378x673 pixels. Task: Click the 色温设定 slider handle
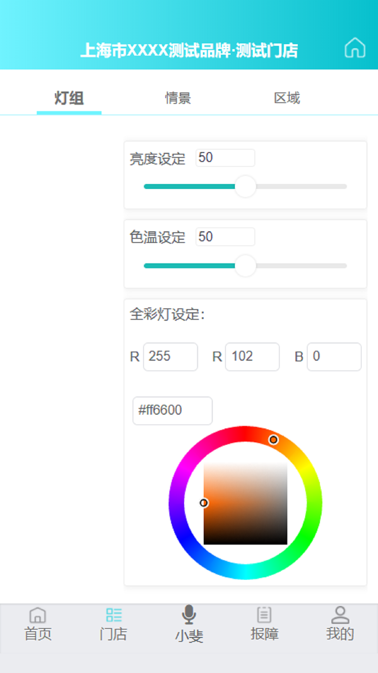point(245,266)
